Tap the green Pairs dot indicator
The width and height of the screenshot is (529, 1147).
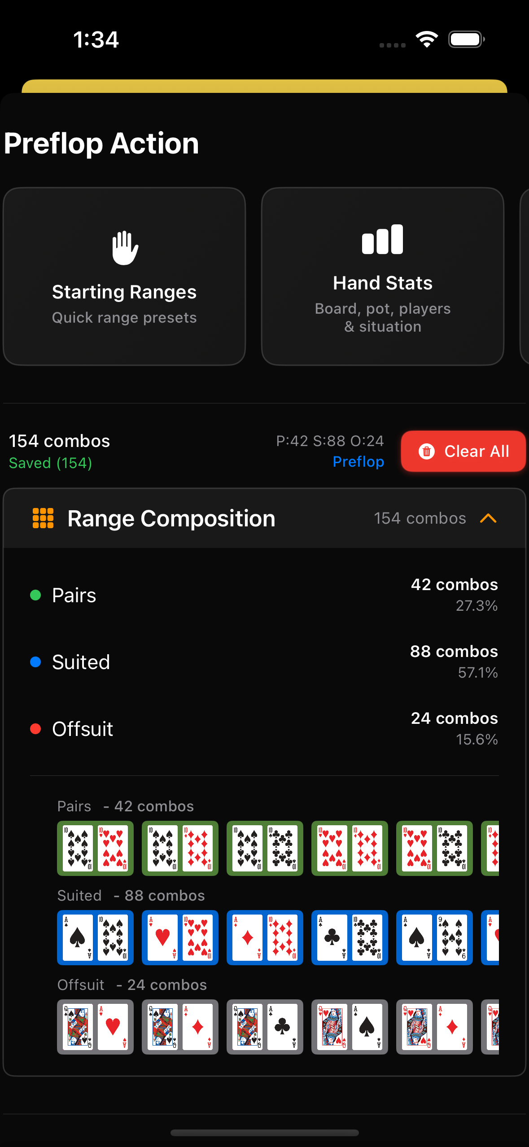(35, 595)
